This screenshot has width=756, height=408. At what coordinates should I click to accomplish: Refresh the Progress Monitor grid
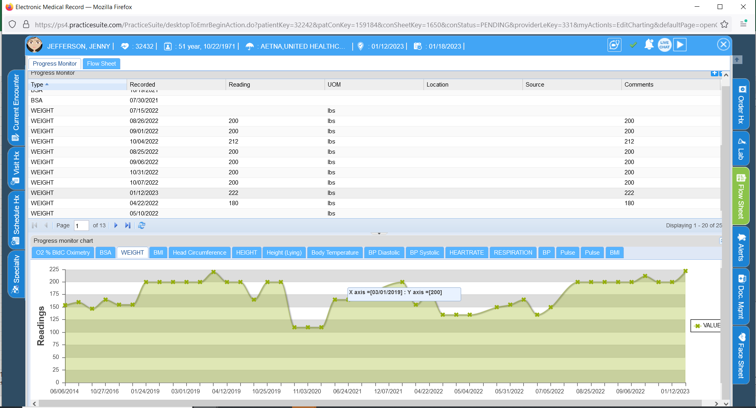click(x=142, y=225)
